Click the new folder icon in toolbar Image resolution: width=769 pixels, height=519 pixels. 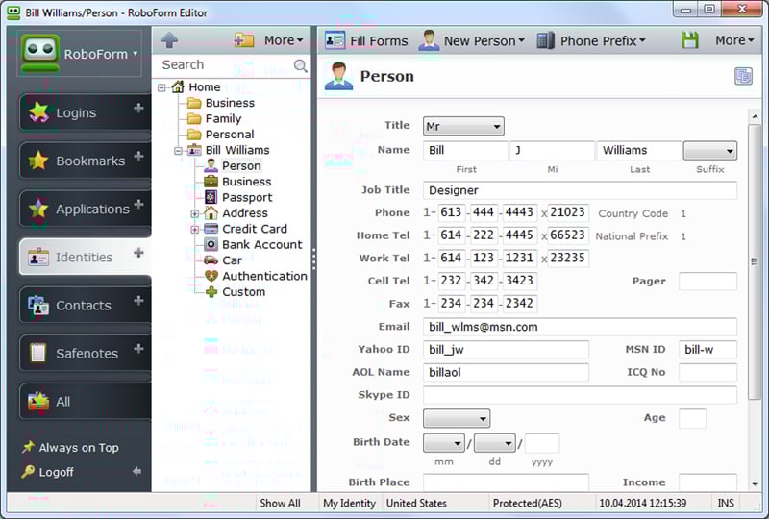pyautogui.click(x=244, y=40)
